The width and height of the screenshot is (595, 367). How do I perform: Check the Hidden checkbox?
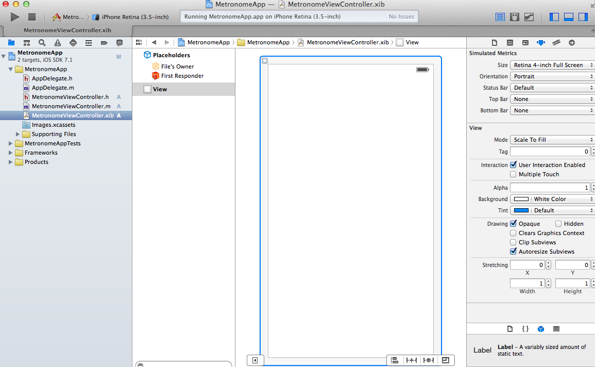(x=558, y=224)
